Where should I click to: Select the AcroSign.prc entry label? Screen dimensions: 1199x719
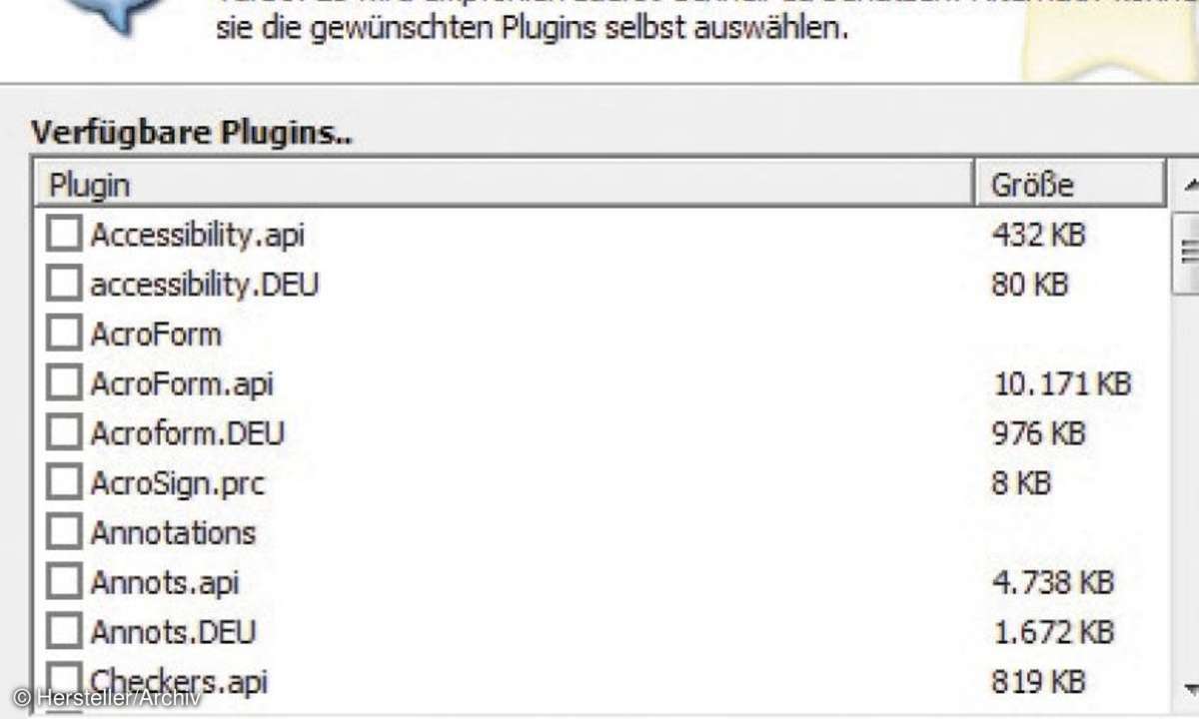[177, 483]
